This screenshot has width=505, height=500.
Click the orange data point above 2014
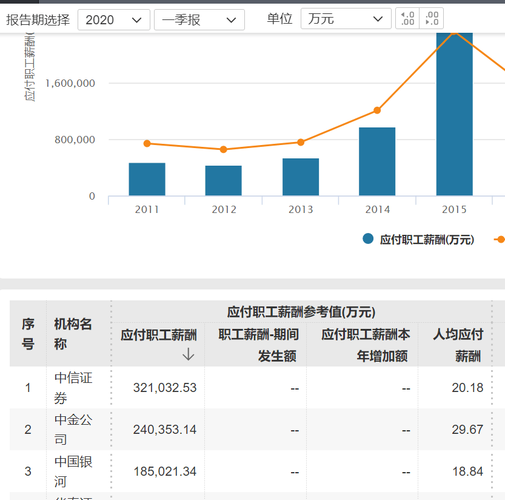click(377, 110)
